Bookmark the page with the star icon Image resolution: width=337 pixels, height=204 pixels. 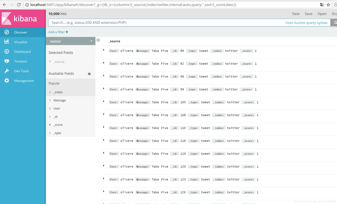coord(328,5)
